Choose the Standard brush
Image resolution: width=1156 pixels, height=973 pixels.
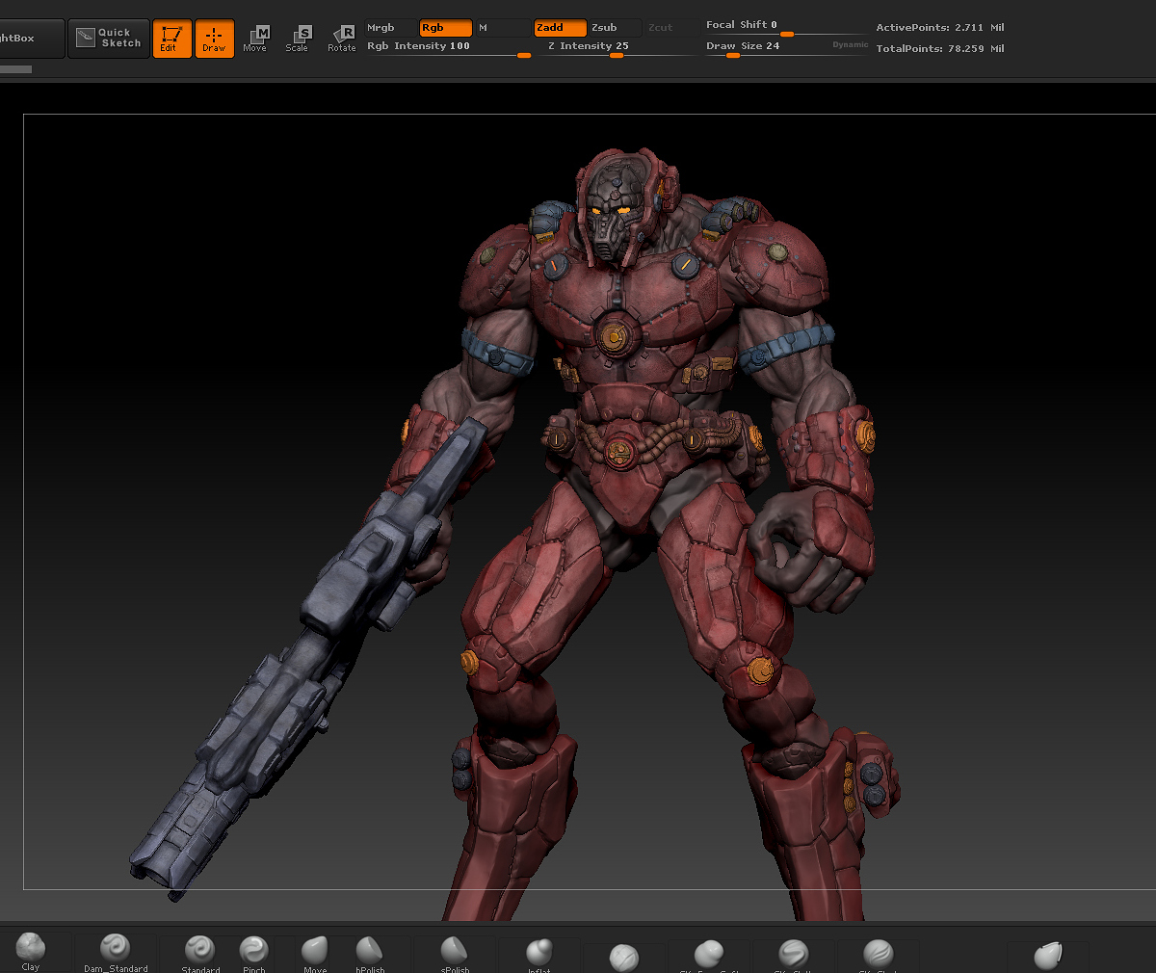[x=200, y=954]
